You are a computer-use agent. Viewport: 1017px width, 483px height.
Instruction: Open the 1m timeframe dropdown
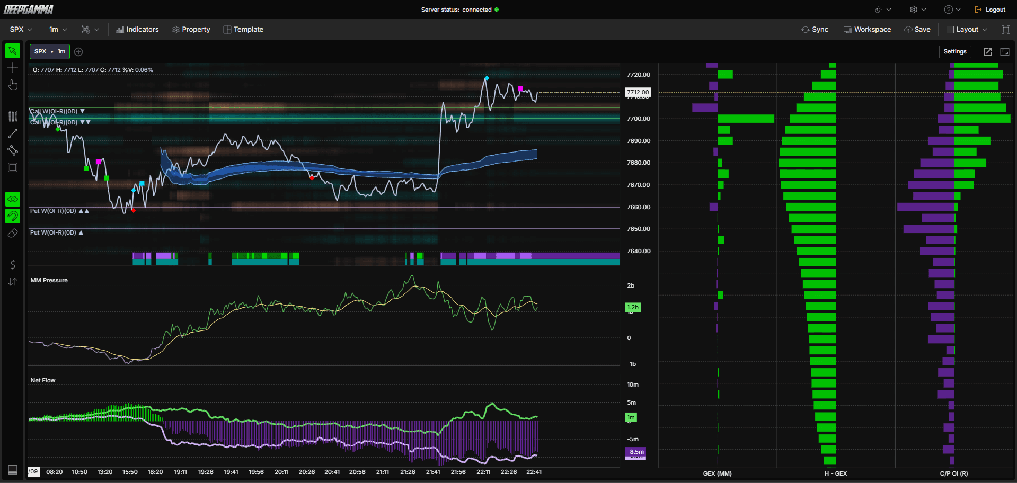pos(58,30)
